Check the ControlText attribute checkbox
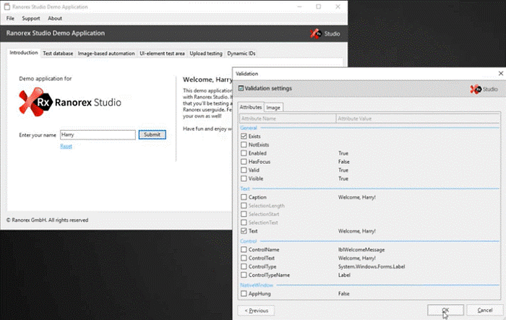 244,258
